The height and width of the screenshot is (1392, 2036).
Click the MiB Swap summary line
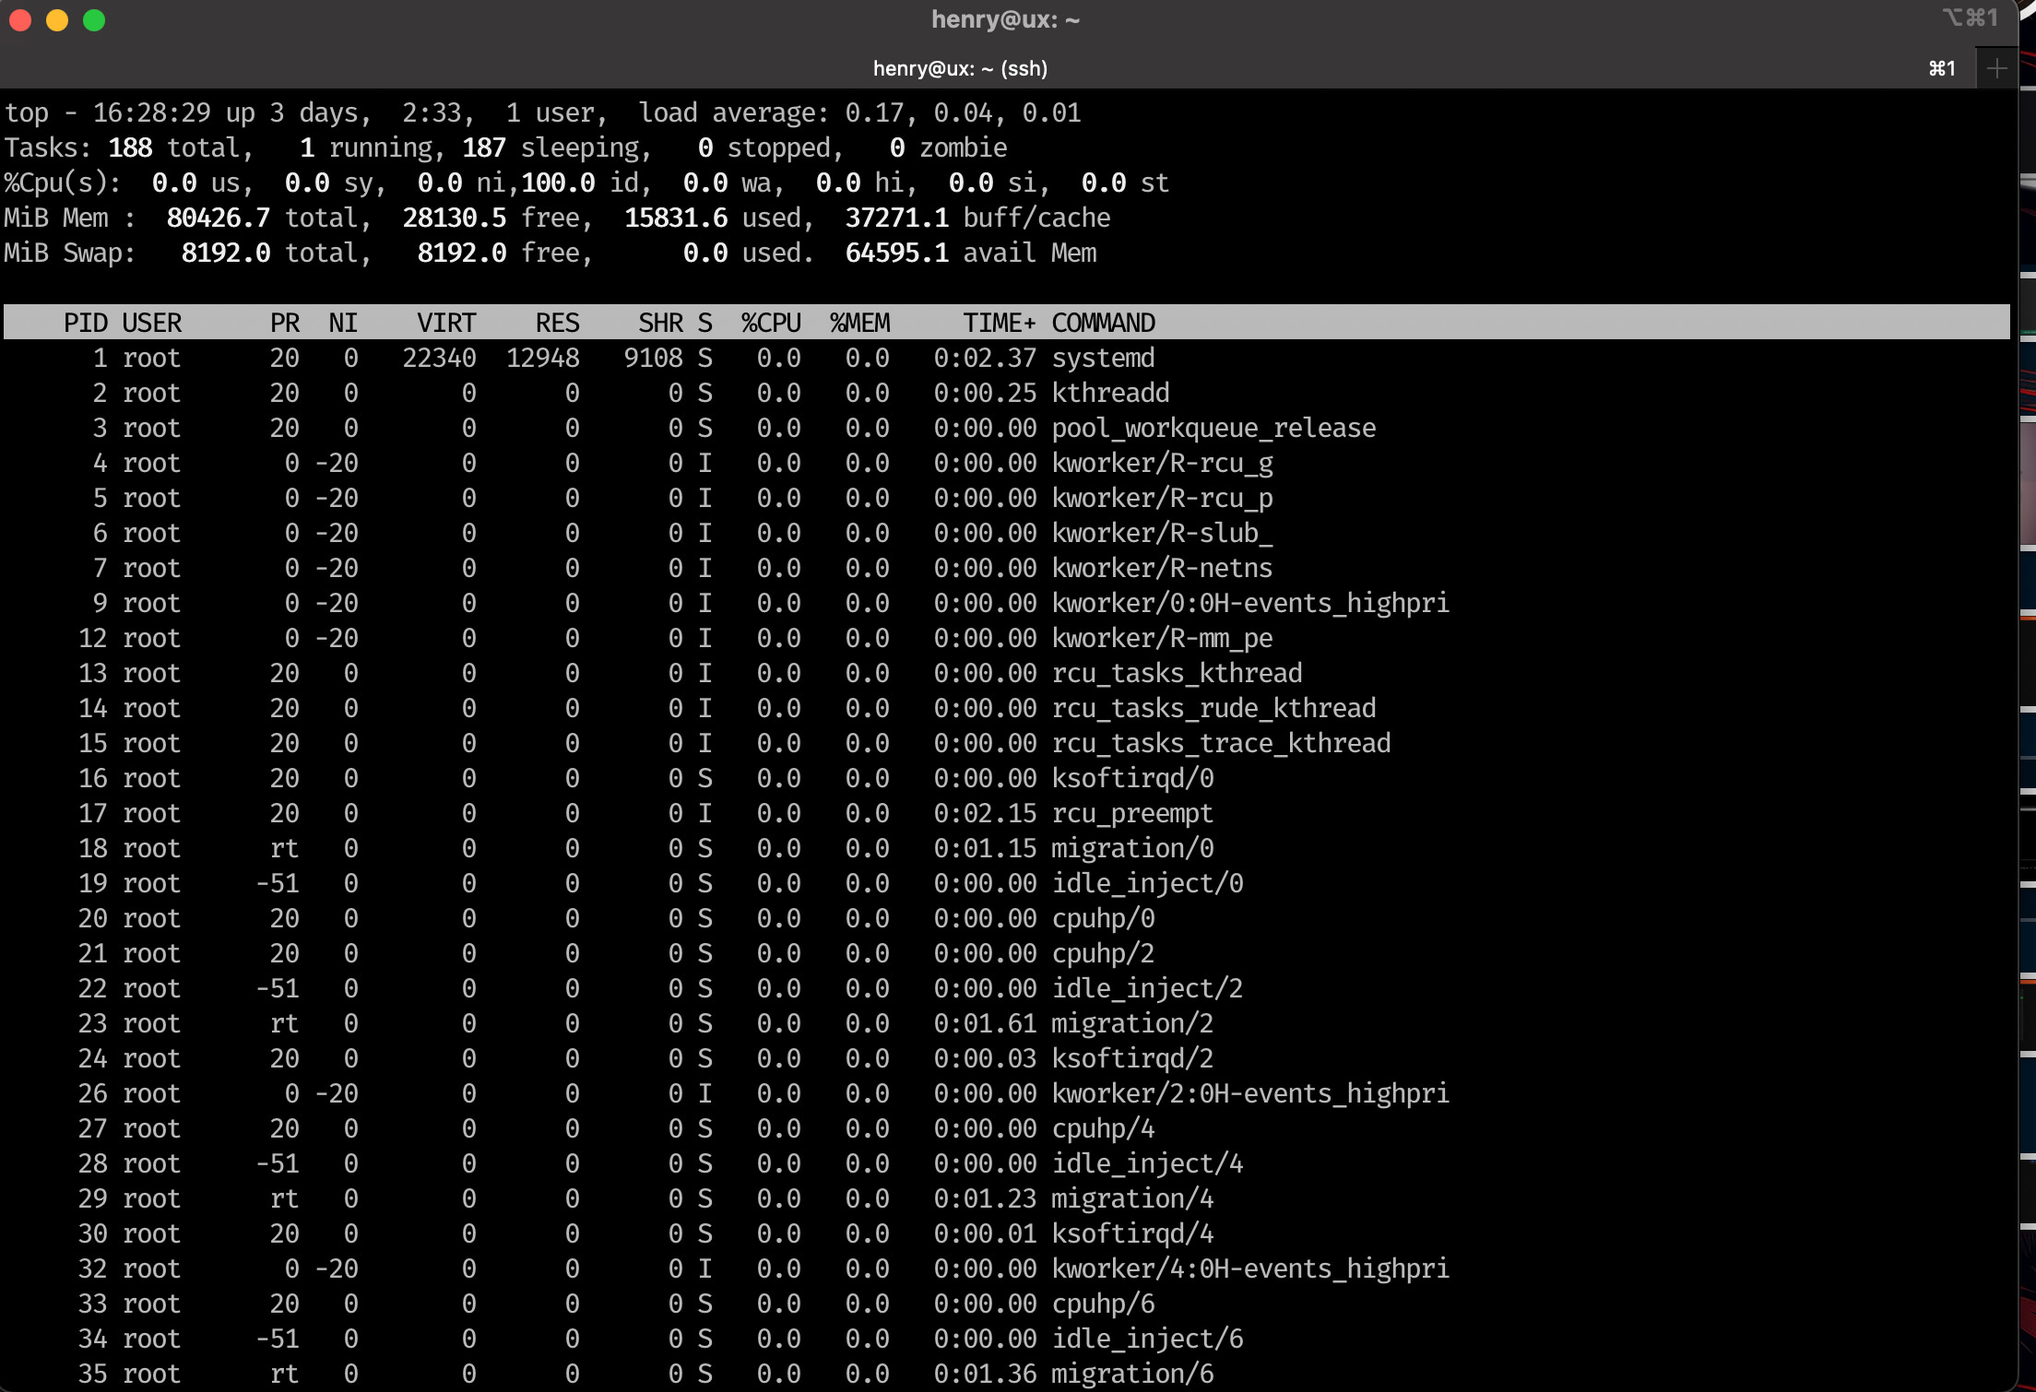coord(550,253)
